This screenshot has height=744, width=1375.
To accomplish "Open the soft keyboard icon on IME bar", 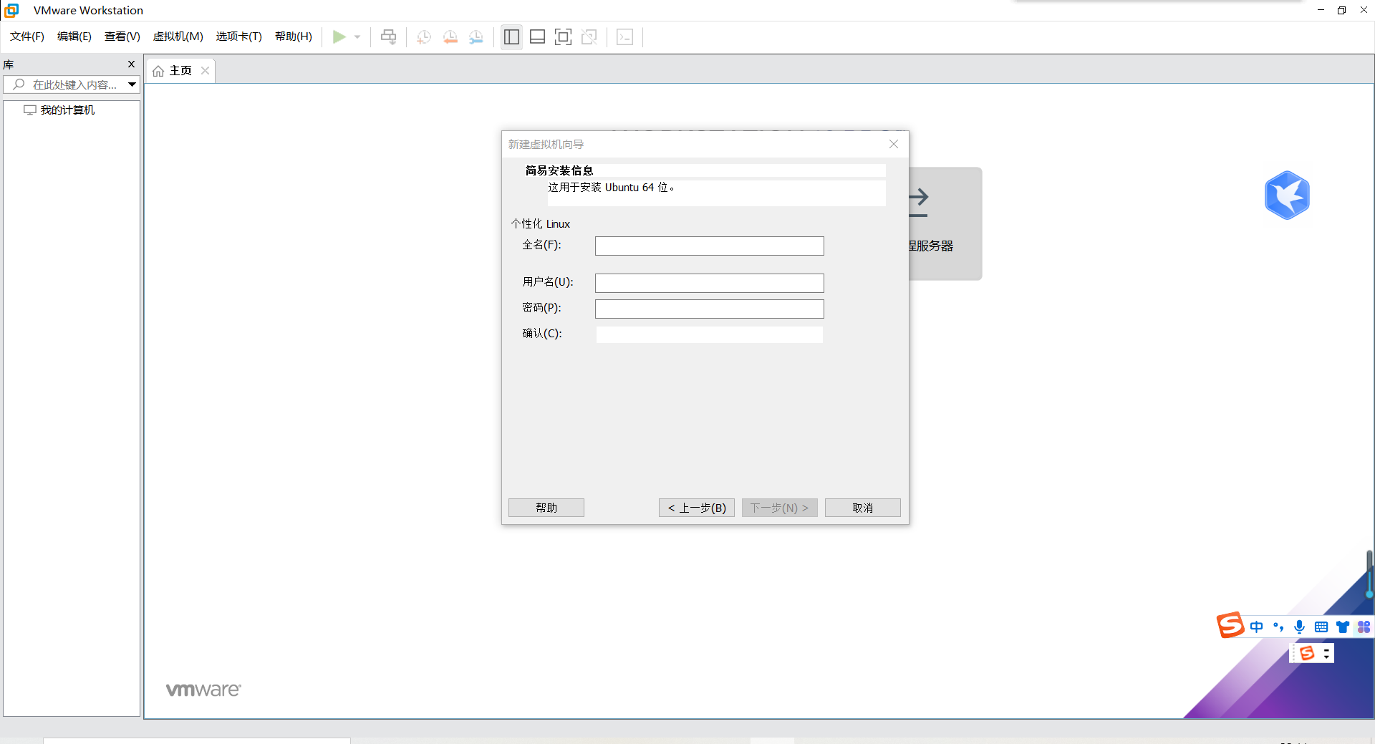I will pos(1321,627).
